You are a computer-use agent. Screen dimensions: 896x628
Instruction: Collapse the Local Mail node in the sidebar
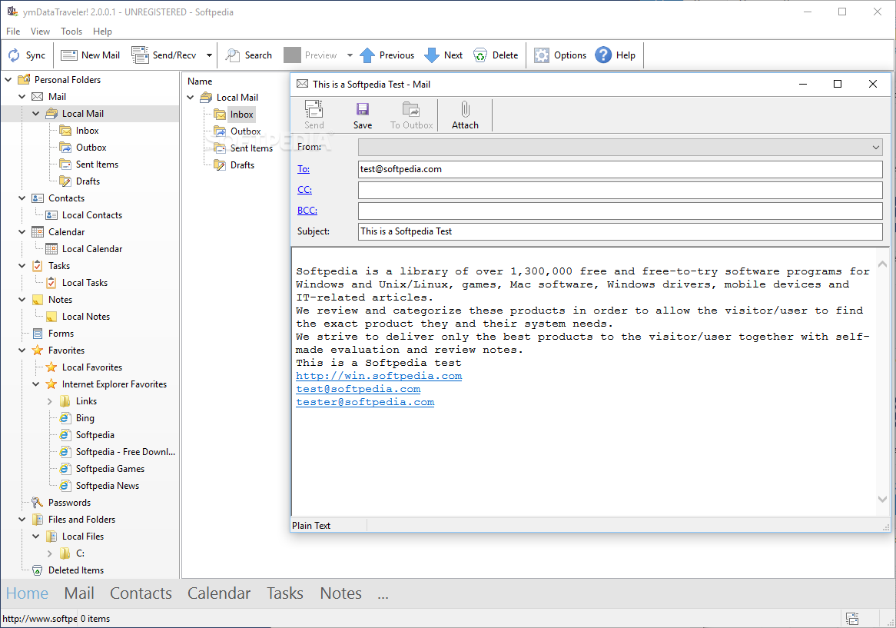click(36, 114)
